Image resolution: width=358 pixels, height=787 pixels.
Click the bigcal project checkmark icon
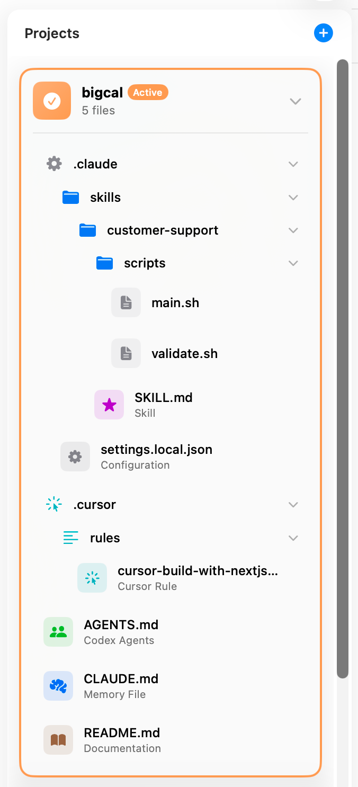[x=51, y=100]
